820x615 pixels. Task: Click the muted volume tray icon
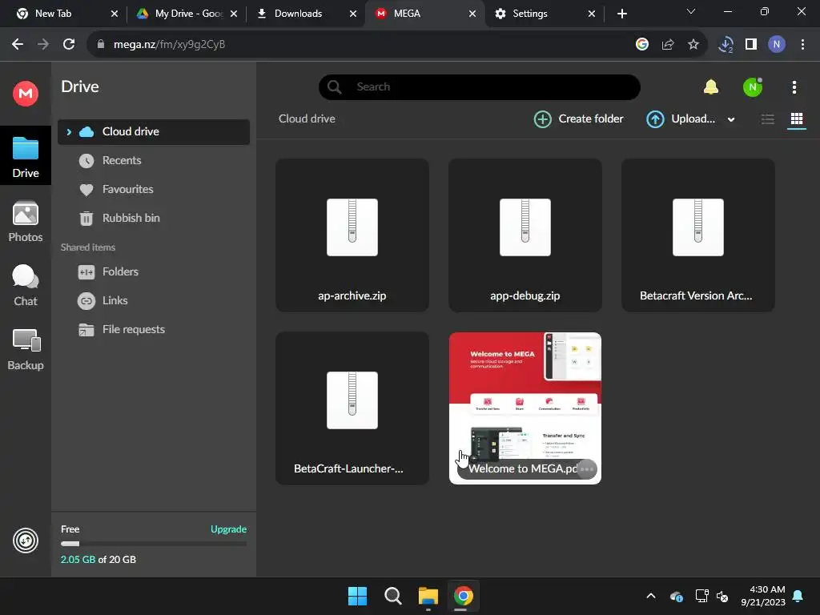pos(722,596)
